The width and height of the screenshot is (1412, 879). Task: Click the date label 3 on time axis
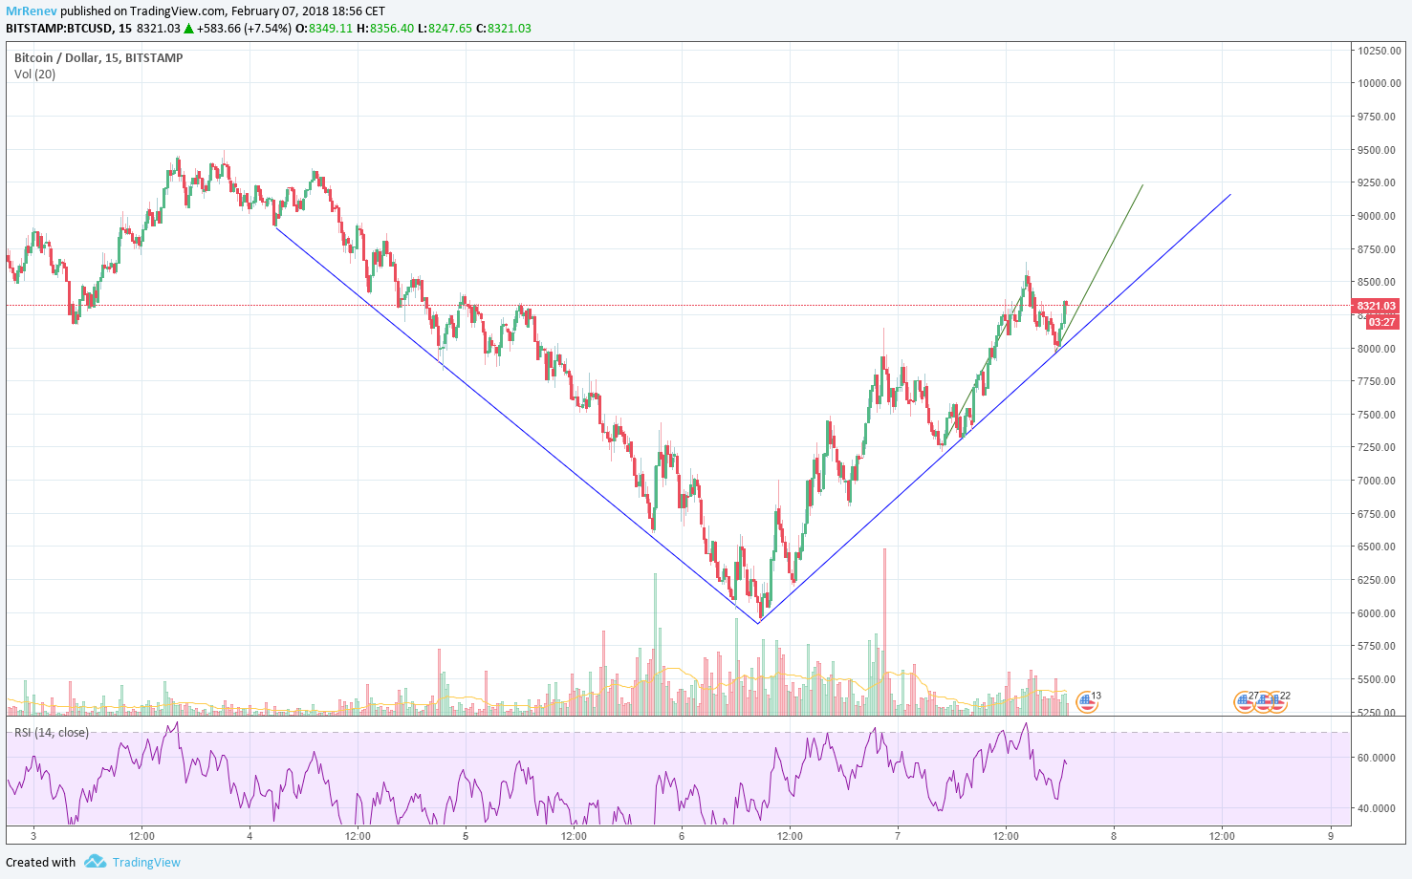point(33,836)
